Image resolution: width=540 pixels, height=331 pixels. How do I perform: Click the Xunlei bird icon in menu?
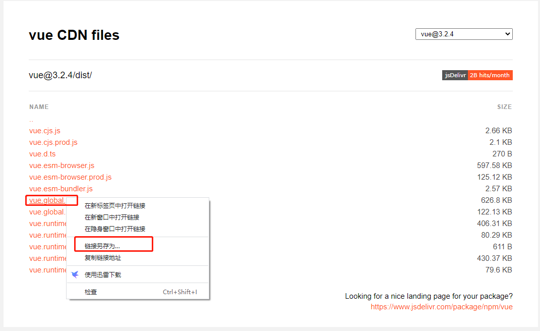[75, 274]
